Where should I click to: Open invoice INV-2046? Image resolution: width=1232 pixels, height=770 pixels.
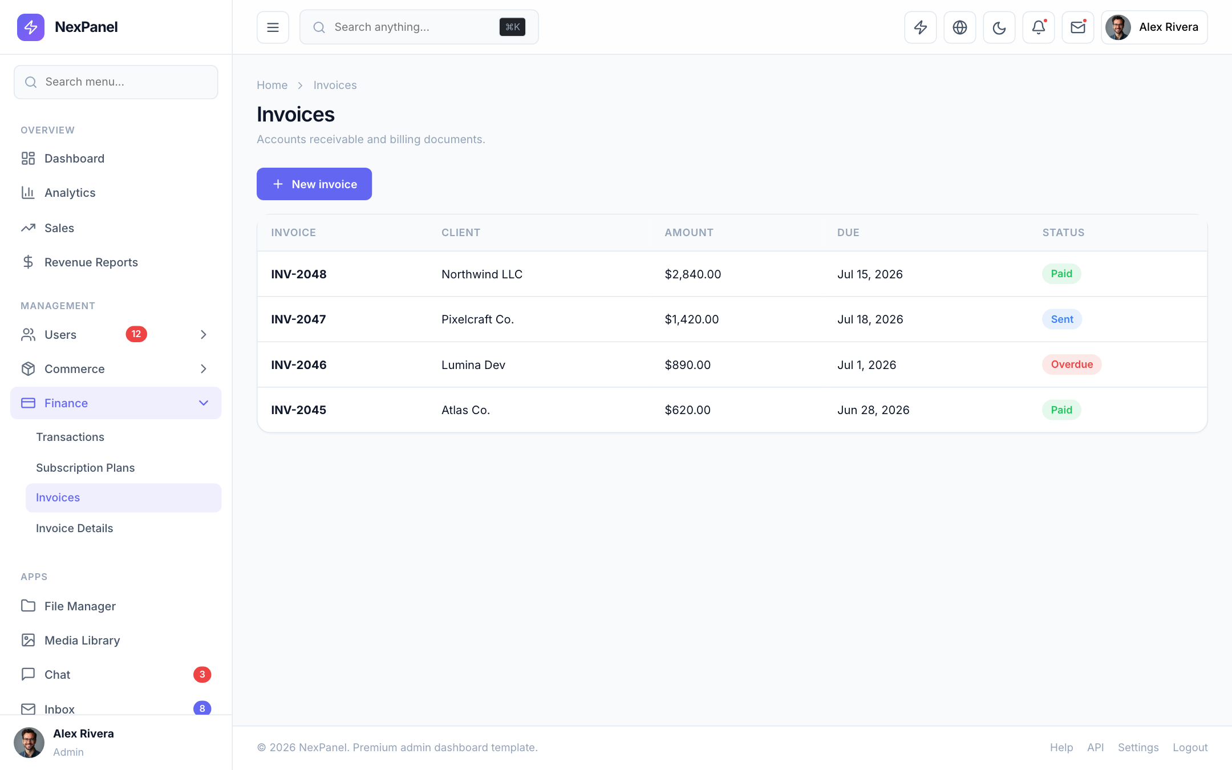(299, 365)
